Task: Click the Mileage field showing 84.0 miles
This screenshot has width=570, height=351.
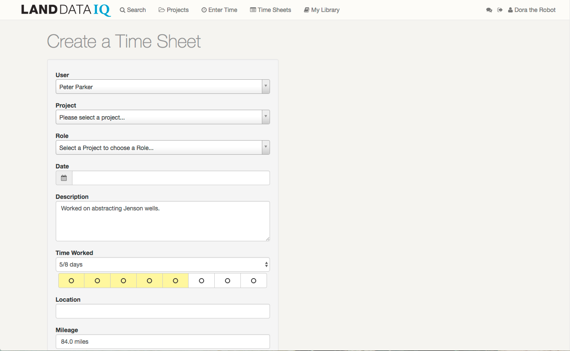Action: pos(163,342)
